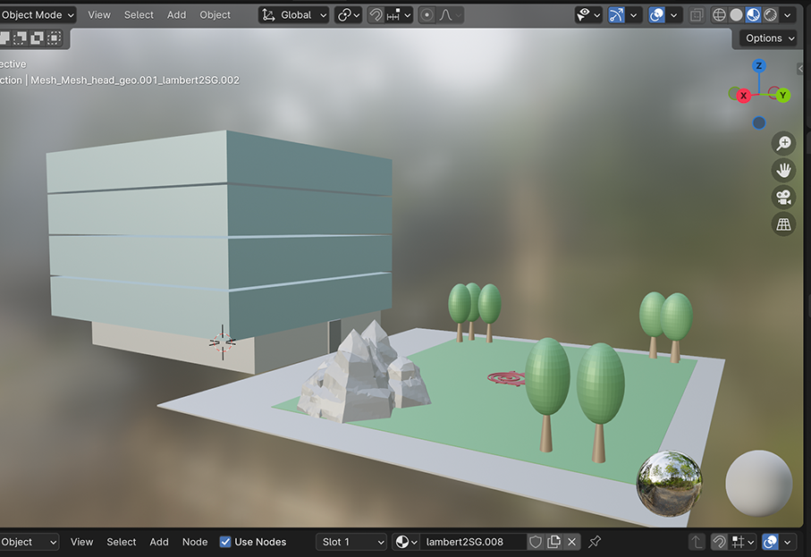Open the Object Mode dropdown

pos(38,15)
